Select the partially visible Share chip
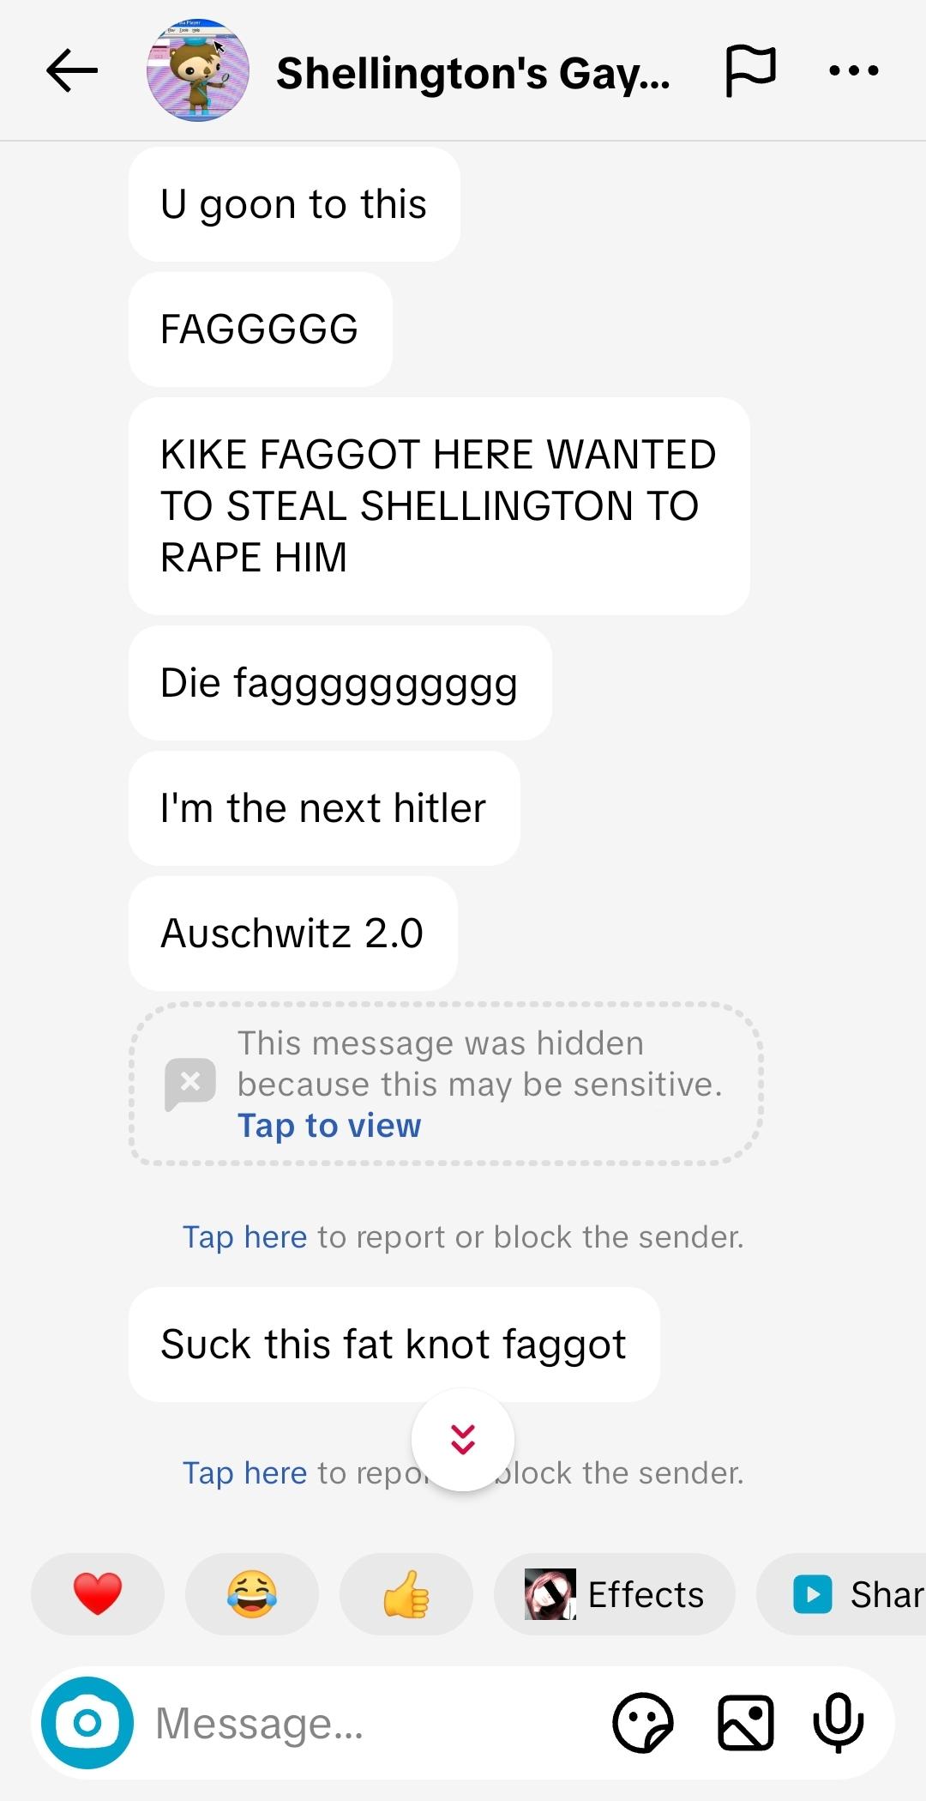This screenshot has height=1801, width=926. tap(842, 1594)
